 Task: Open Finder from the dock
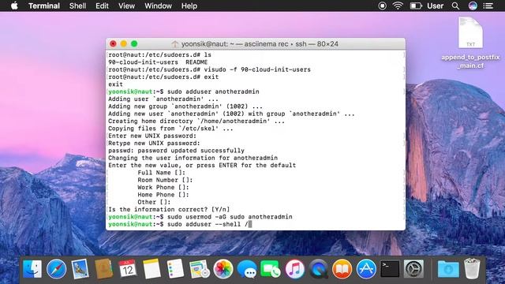tap(32, 268)
